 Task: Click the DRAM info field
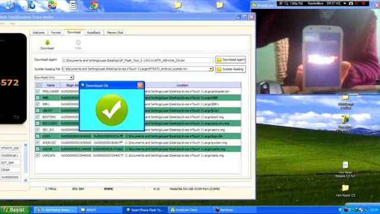pos(11,170)
